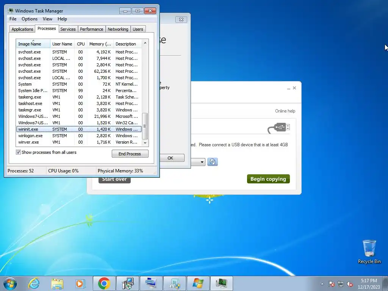Open the Help menu in Task Manager
The height and width of the screenshot is (291, 388).
[63, 19]
